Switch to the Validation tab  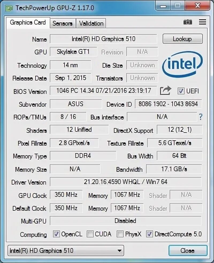pos(91,23)
